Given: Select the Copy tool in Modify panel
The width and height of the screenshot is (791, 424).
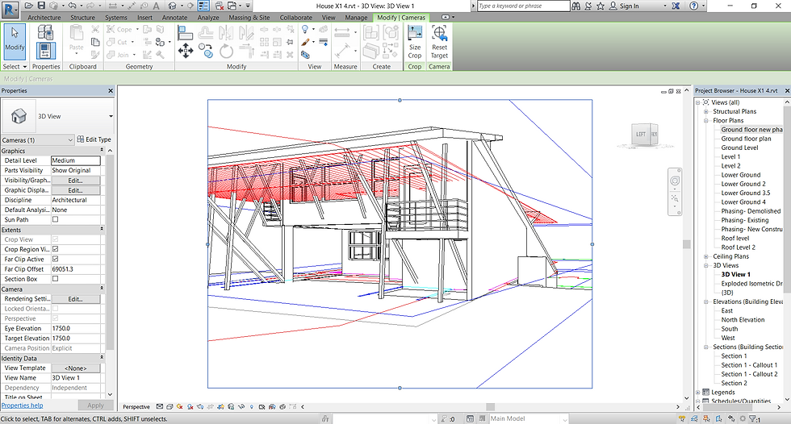Looking at the screenshot, I should (x=207, y=50).
